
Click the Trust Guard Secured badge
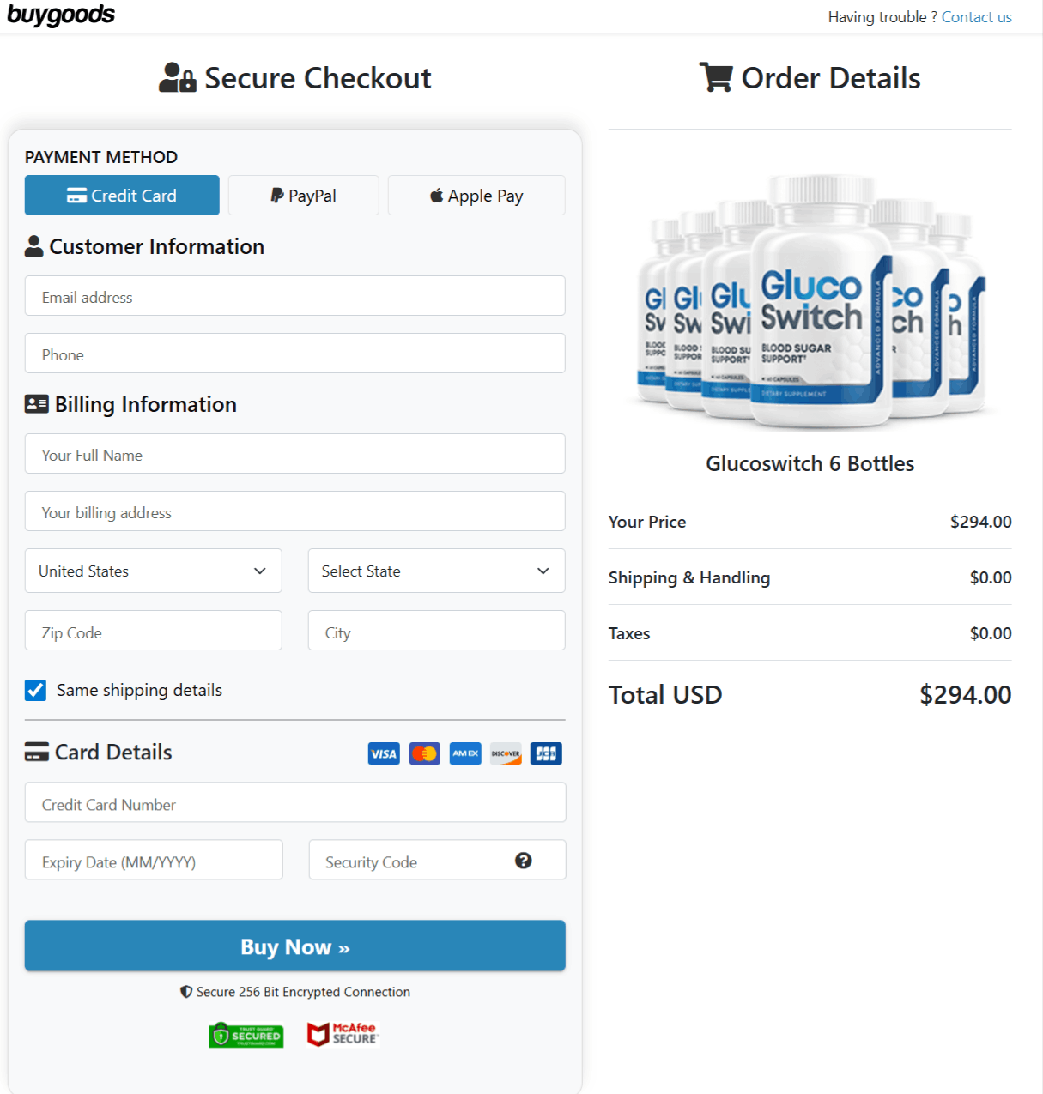click(246, 1035)
